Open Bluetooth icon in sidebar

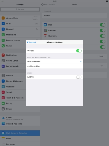point(3,29)
